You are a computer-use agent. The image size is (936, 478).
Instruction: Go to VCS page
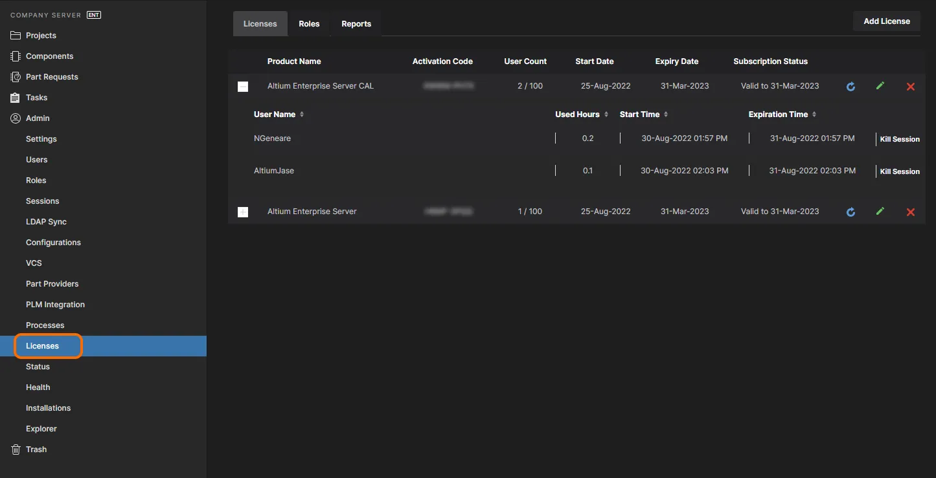pyautogui.click(x=34, y=263)
